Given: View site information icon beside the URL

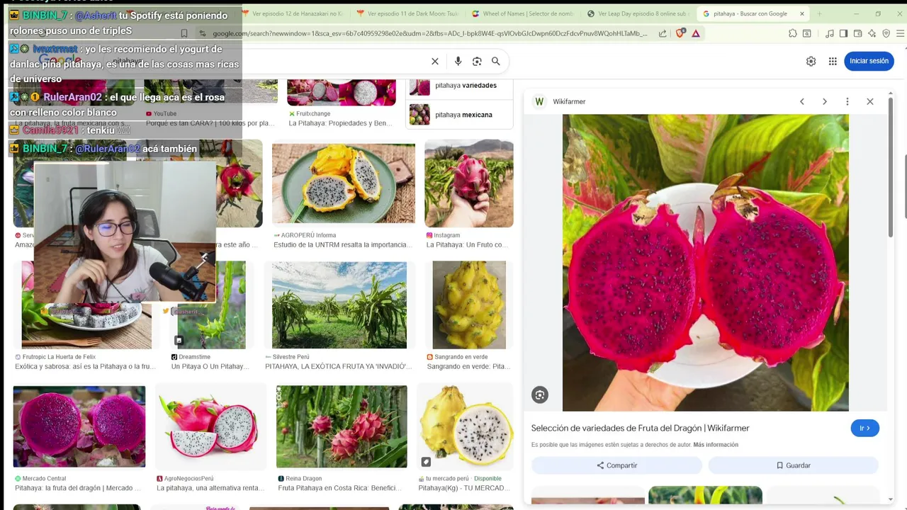Looking at the screenshot, I should 203,33.
